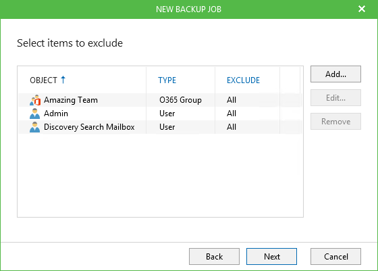Click the Remove button

click(x=335, y=122)
